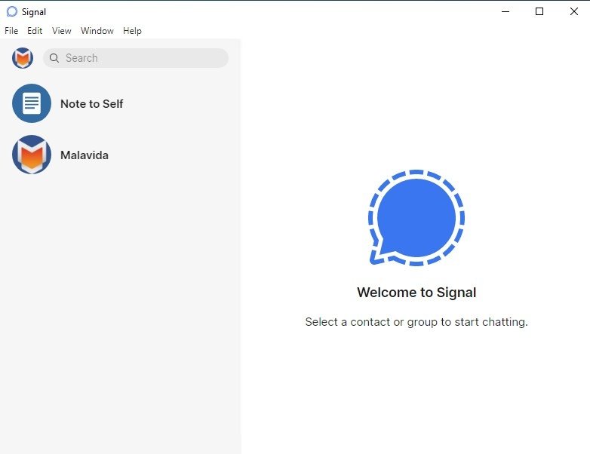Click the large Signal chat bubble logo

click(416, 218)
